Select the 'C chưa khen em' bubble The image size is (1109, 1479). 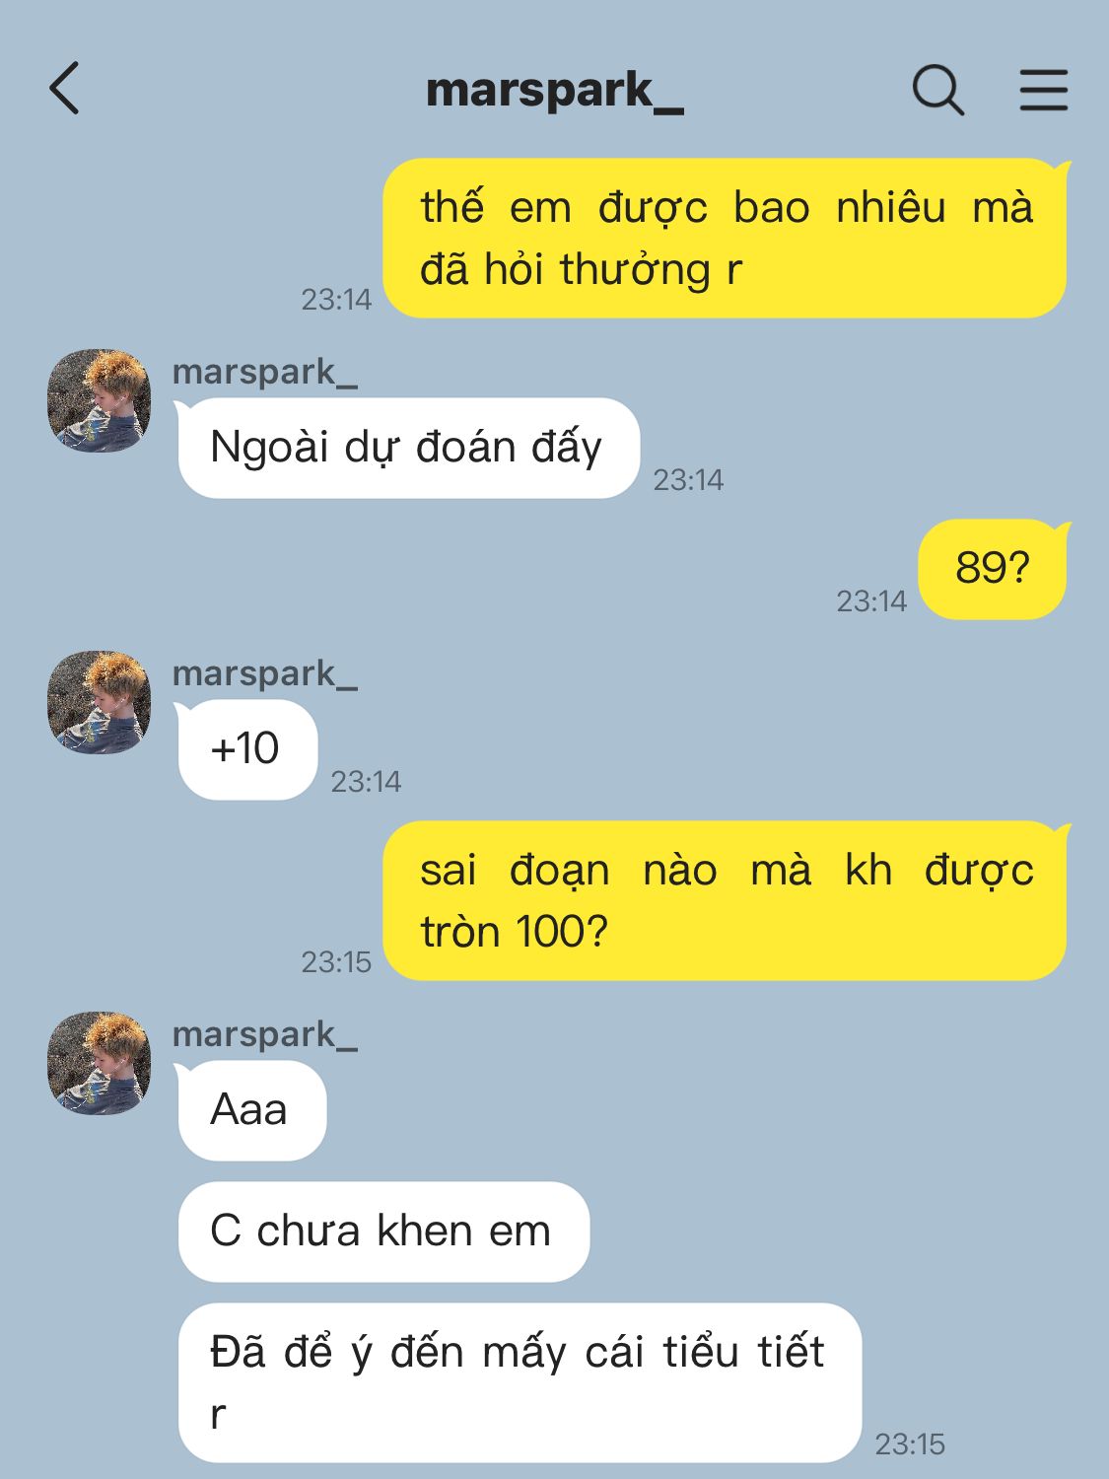383,1232
